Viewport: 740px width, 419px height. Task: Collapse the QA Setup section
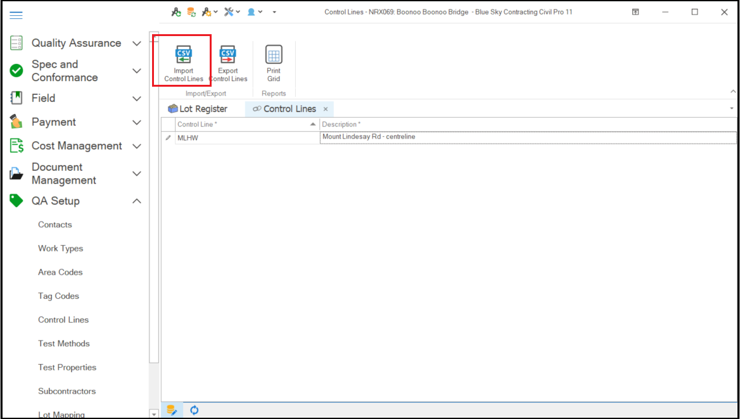point(136,201)
